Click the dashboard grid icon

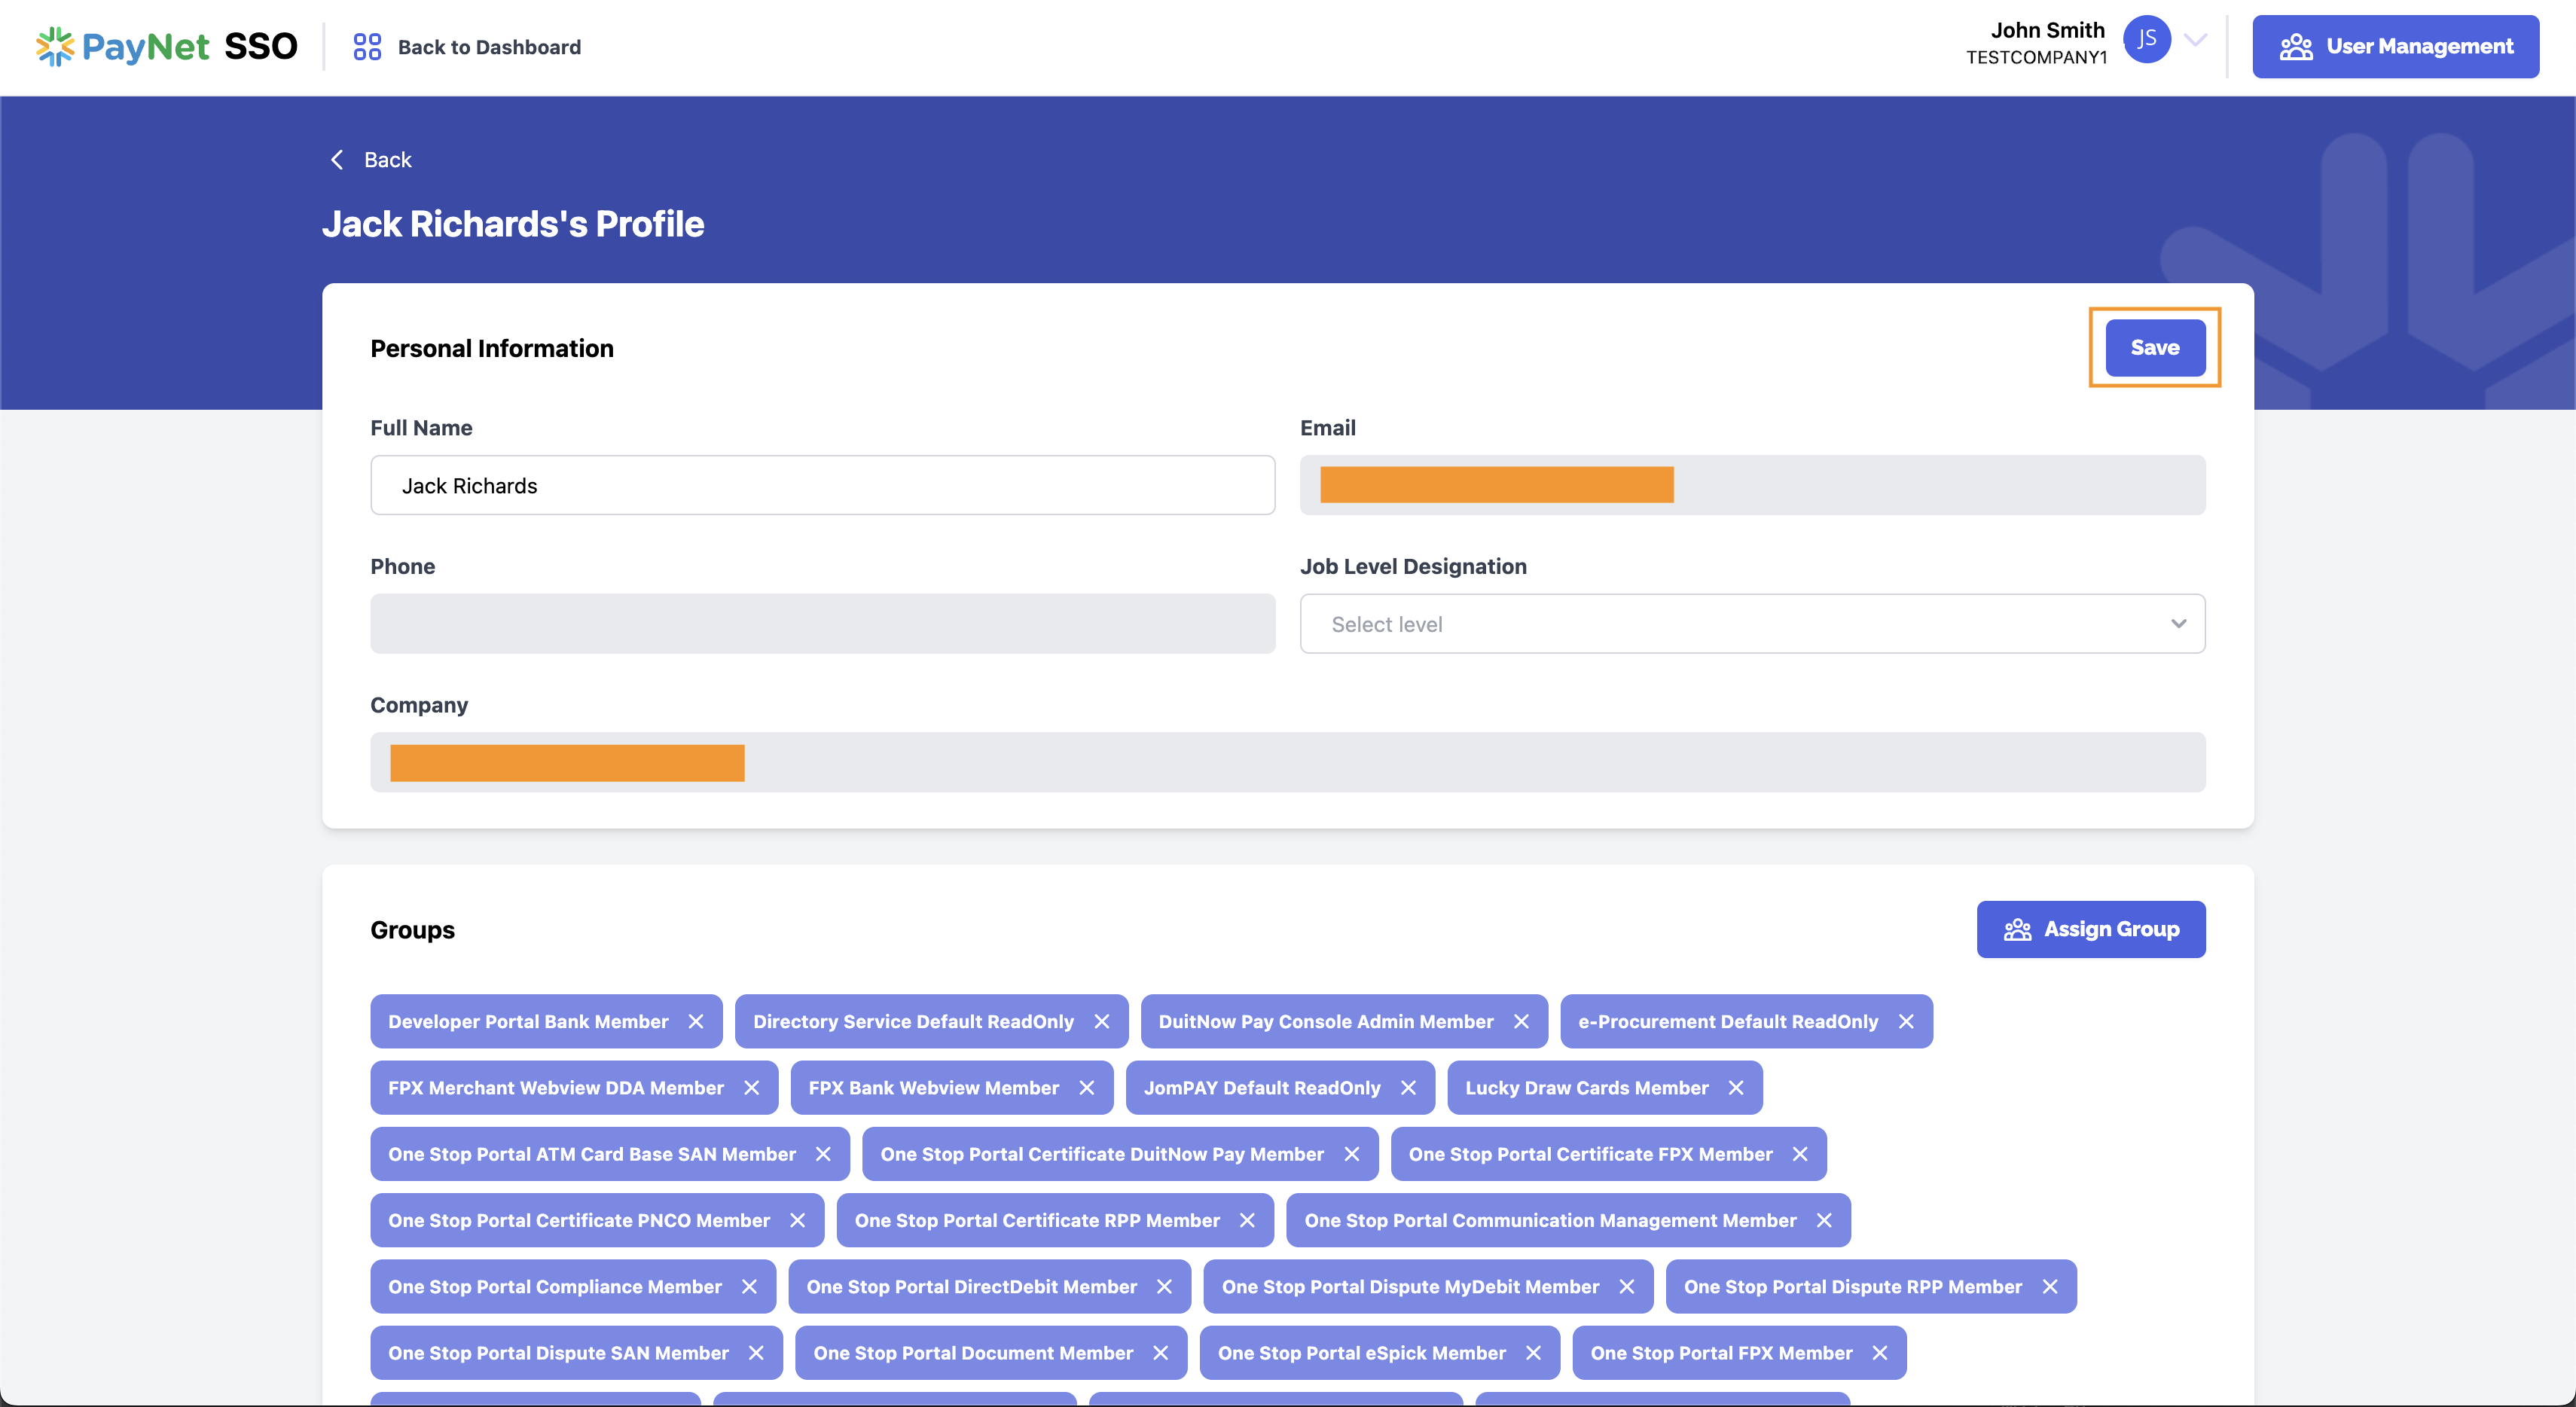click(x=367, y=47)
